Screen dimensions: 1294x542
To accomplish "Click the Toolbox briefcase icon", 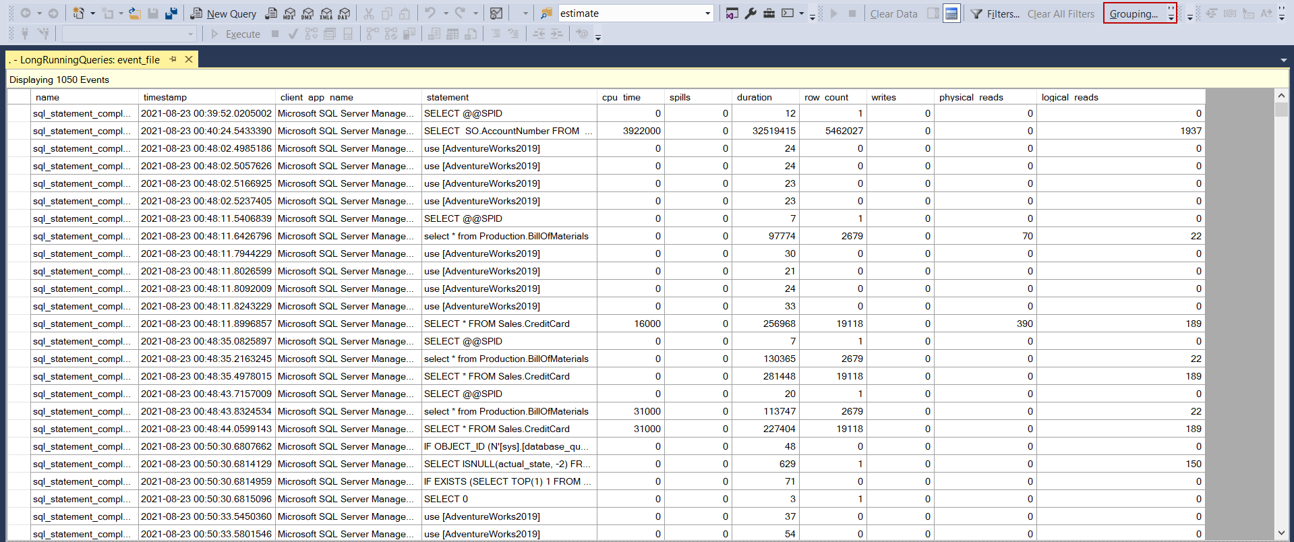I will (769, 13).
